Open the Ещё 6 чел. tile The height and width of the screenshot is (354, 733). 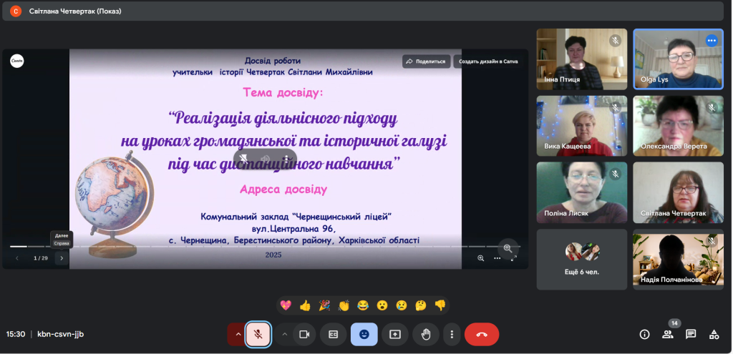582,259
